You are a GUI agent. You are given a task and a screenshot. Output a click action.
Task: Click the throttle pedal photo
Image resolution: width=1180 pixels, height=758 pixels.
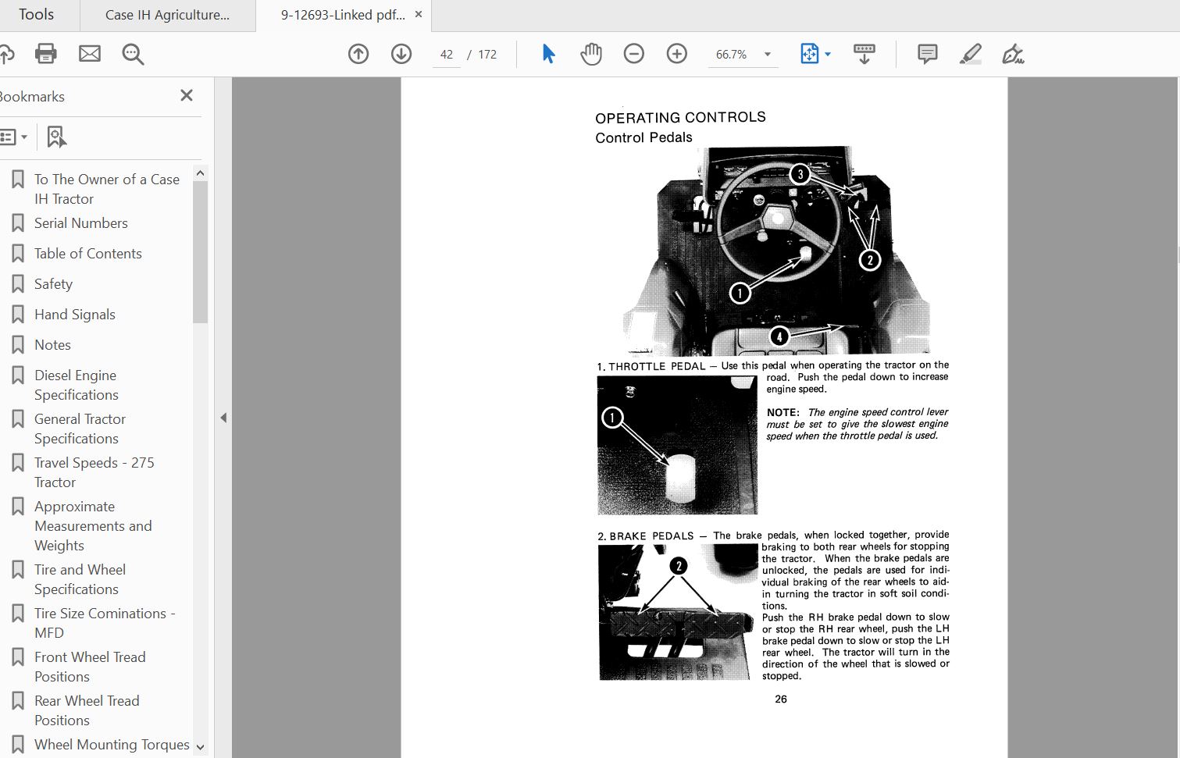677,445
